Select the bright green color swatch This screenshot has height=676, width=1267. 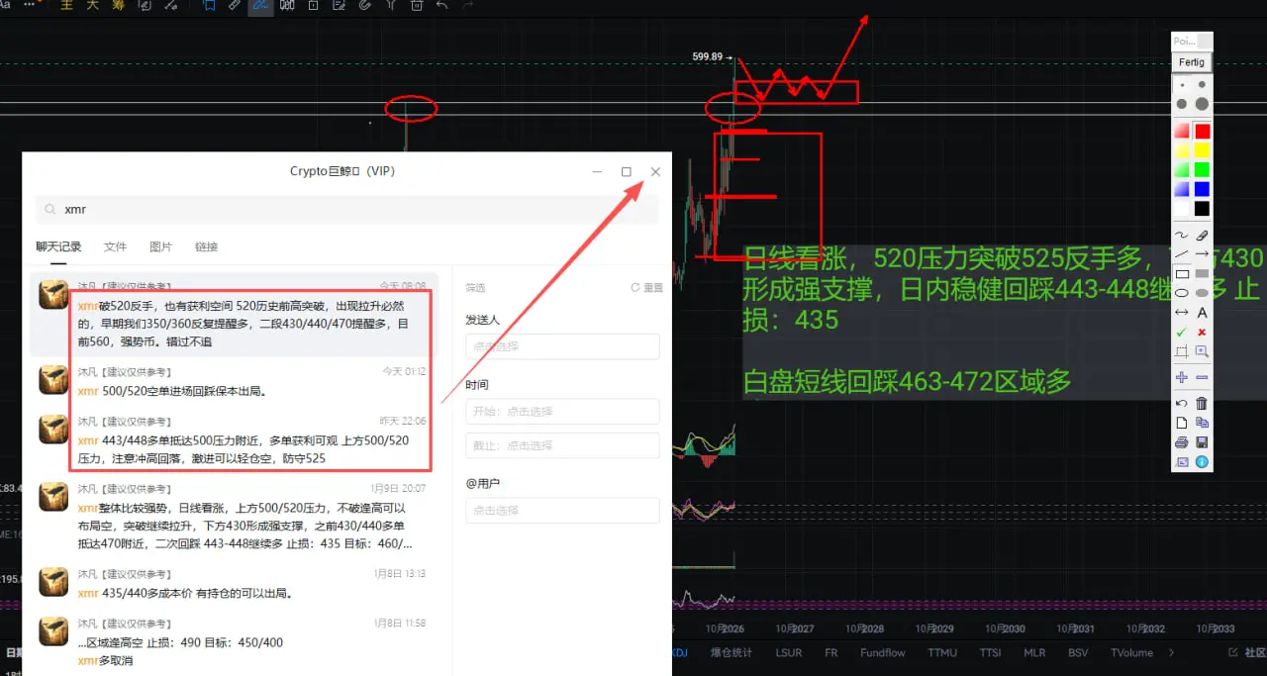1202,169
